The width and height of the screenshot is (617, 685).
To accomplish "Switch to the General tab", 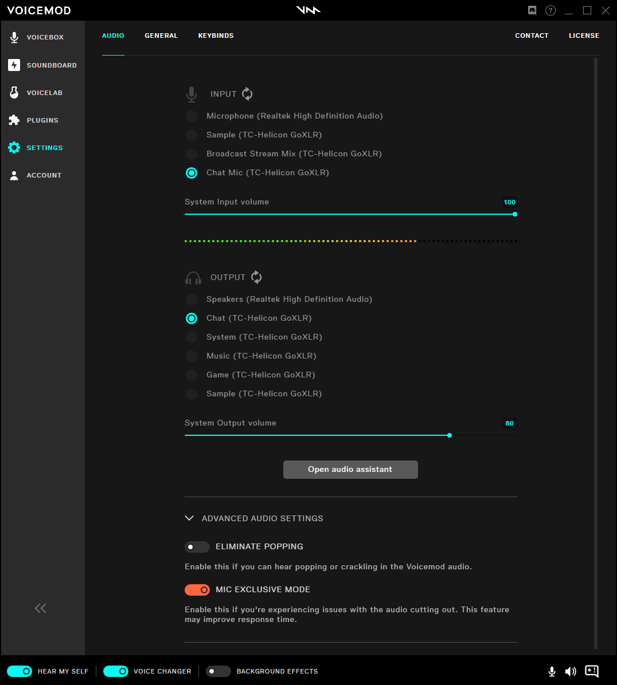I will (x=161, y=36).
